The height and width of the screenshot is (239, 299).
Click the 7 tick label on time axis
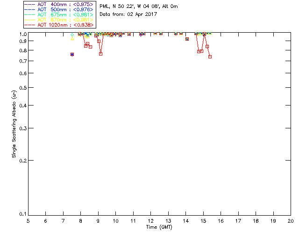63,221
